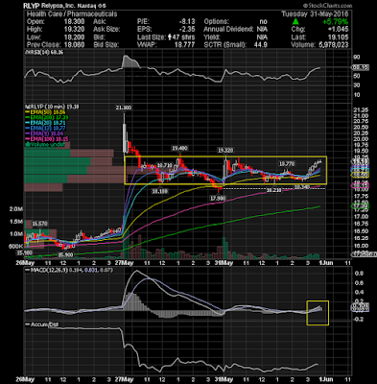Viewport: 377px width, 384px height.
Task: Click the 18.100 low price label
Action: [159, 191]
